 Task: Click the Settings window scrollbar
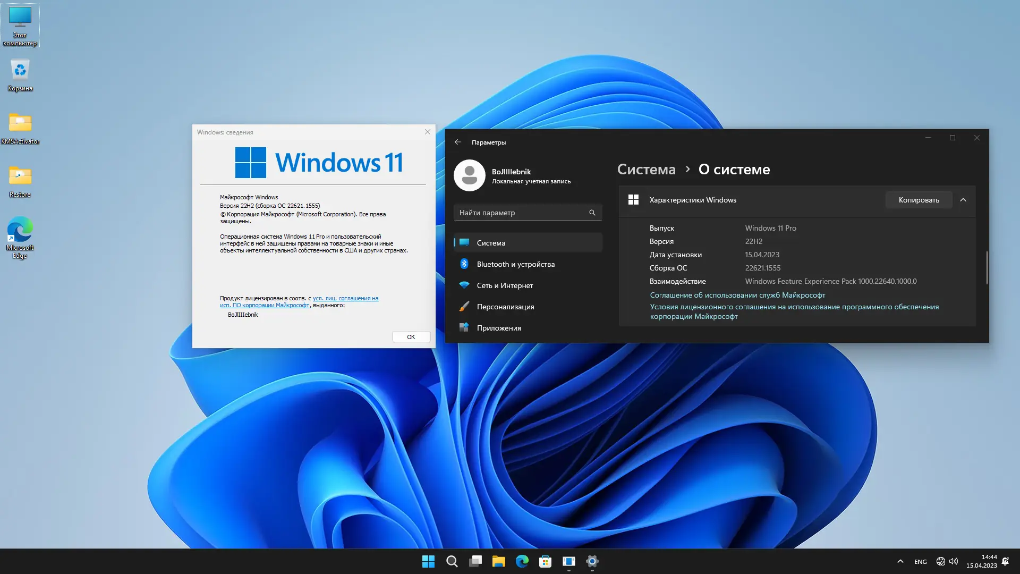(x=987, y=267)
